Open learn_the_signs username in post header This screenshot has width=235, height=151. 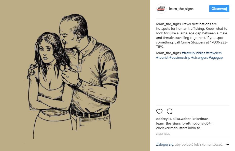click(x=181, y=9)
